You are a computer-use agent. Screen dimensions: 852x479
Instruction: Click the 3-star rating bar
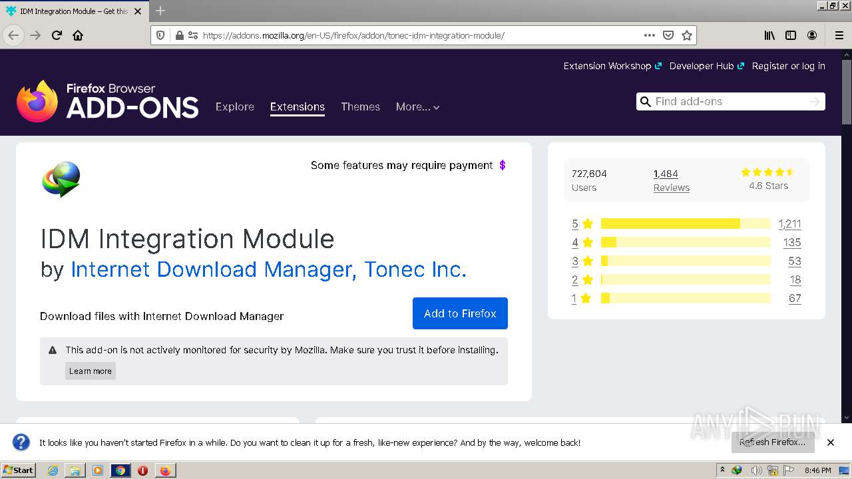point(686,261)
